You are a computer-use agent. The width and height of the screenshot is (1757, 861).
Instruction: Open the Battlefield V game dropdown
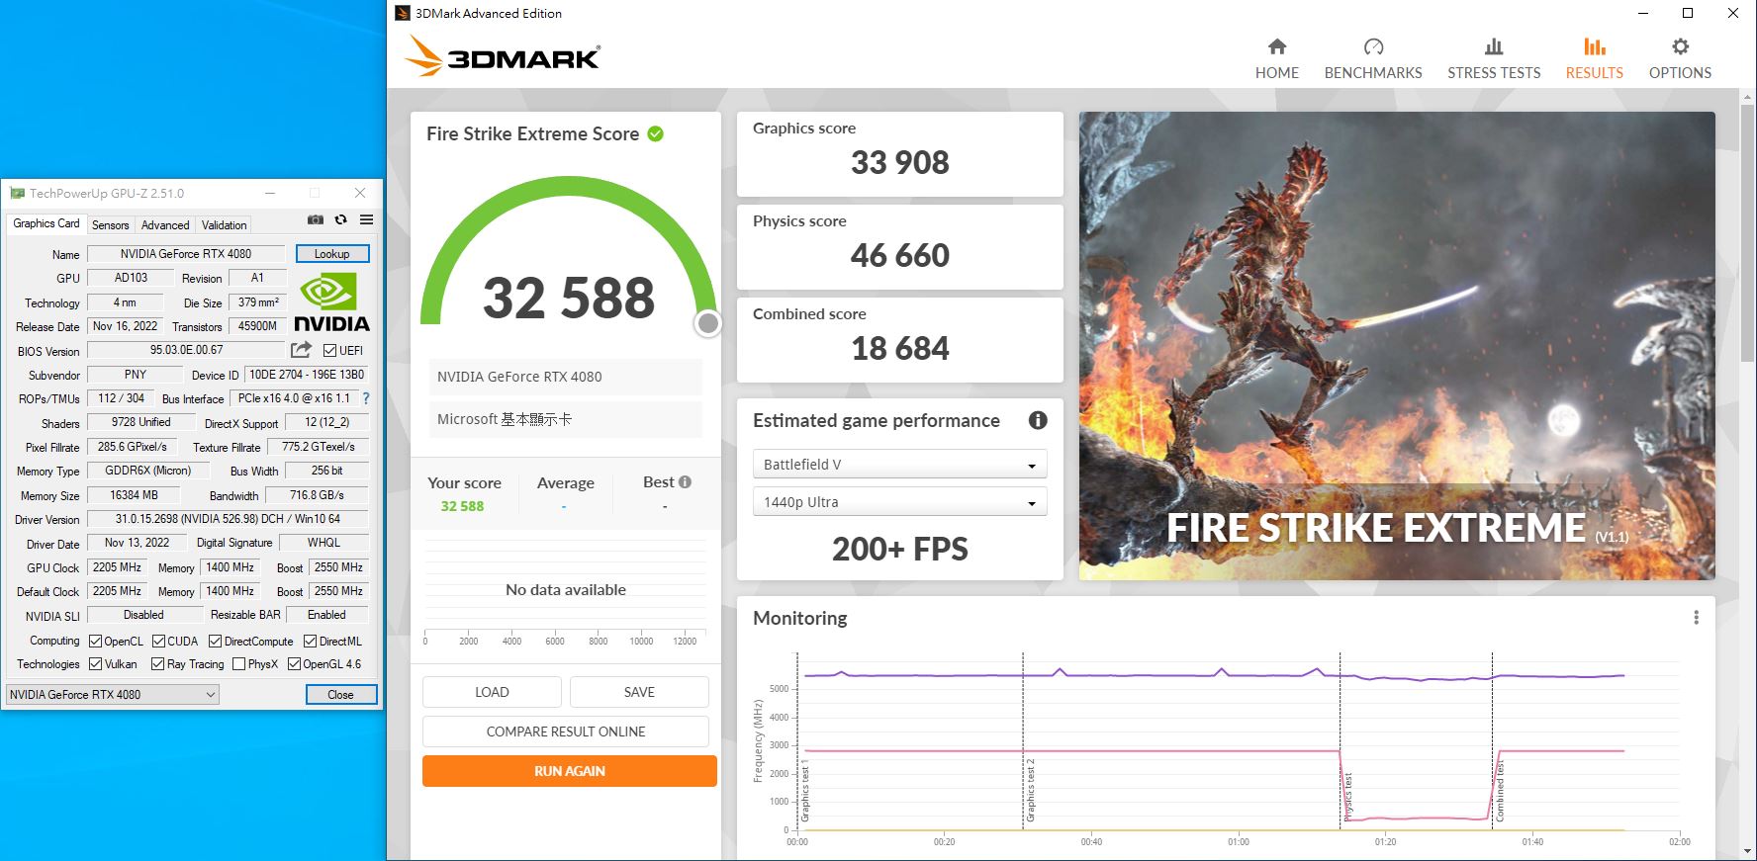tap(899, 465)
